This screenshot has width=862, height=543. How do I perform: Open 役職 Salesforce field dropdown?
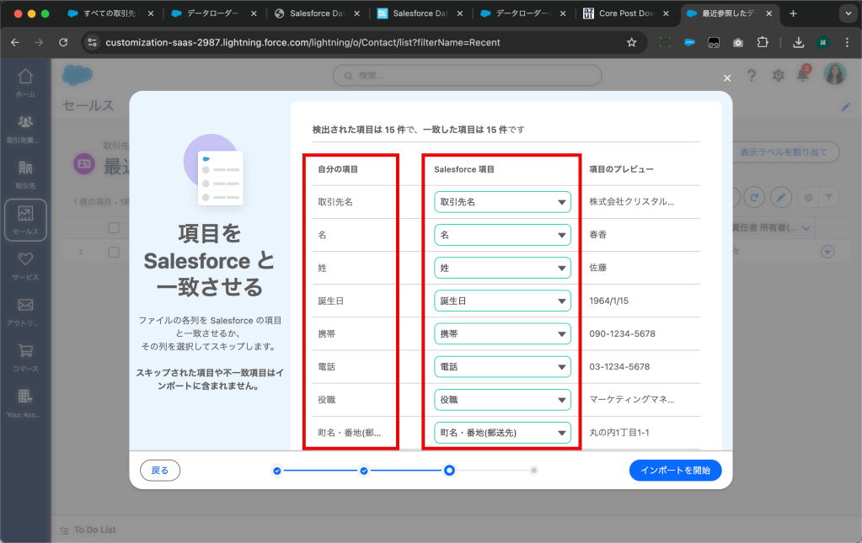[502, 400]
